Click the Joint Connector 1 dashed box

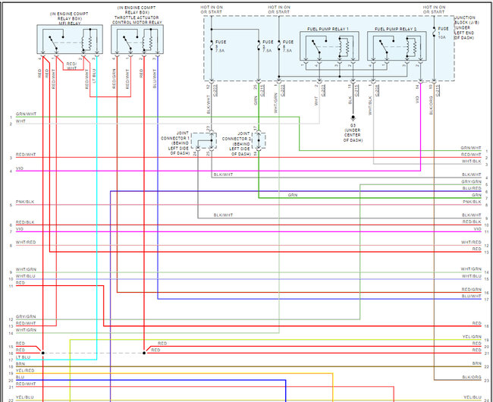click(x=204, y=141)
